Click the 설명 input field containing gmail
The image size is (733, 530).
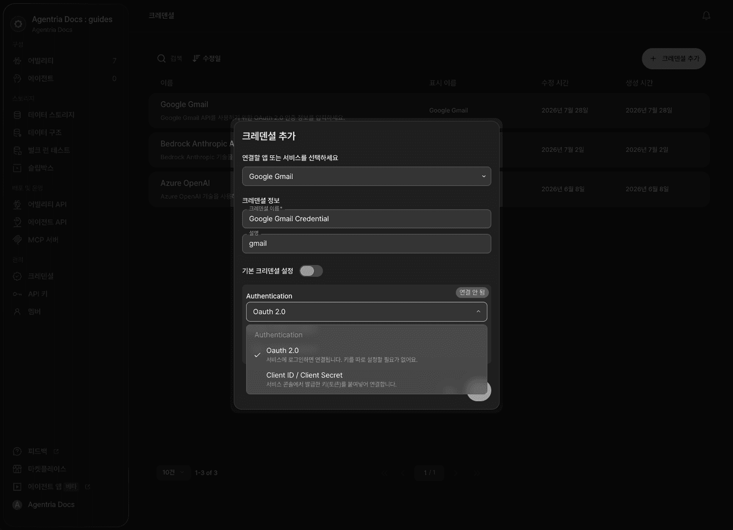point(366,243)
